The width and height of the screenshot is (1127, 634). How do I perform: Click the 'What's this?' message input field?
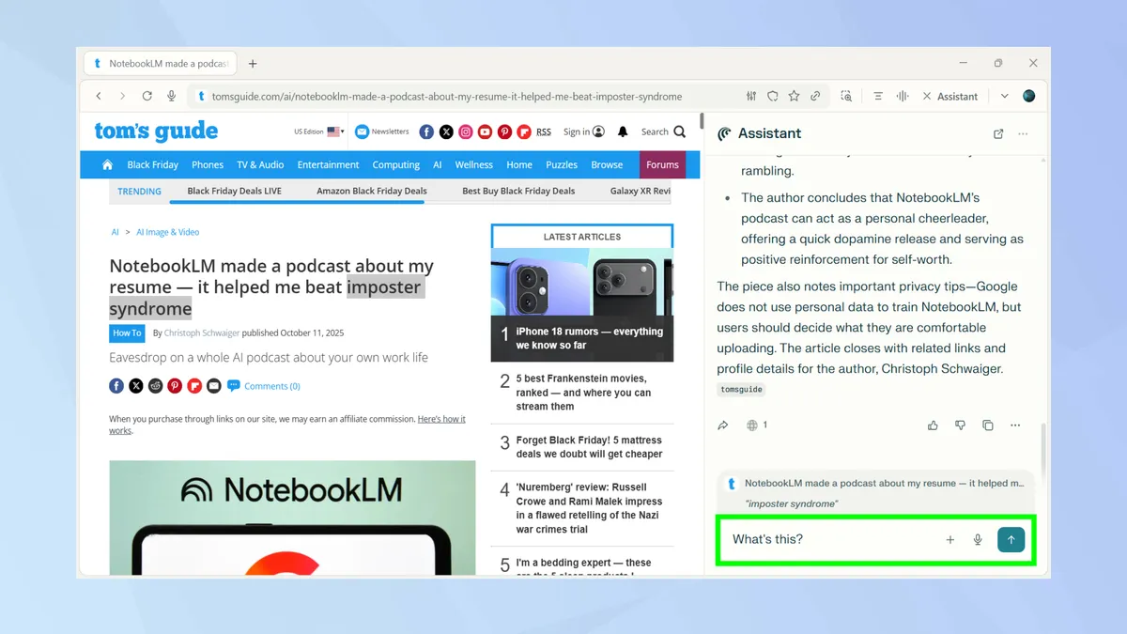(x=826, y=540)
